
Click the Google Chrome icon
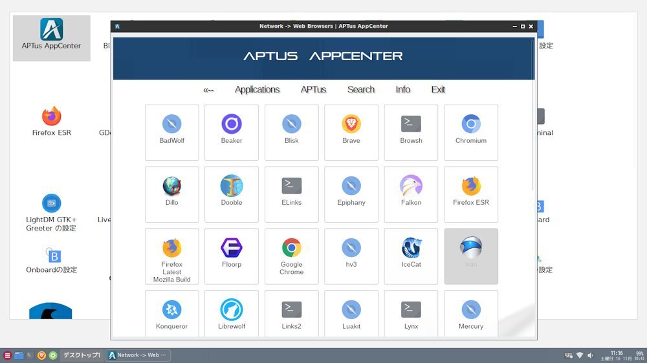[291, 249]
